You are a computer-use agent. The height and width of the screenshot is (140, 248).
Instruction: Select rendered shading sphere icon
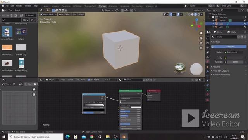(198, 14)
